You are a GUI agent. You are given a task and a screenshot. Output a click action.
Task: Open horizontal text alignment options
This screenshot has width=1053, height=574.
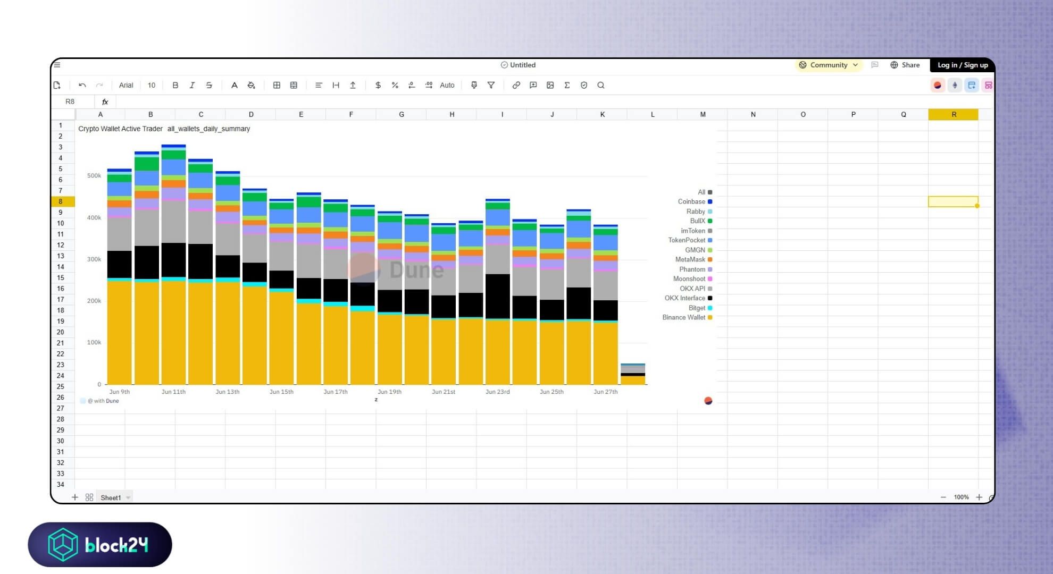click(319, 85)
